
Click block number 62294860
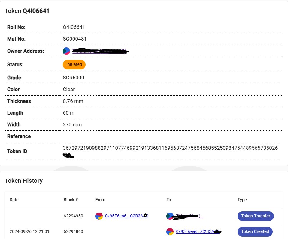click(73, 232)
